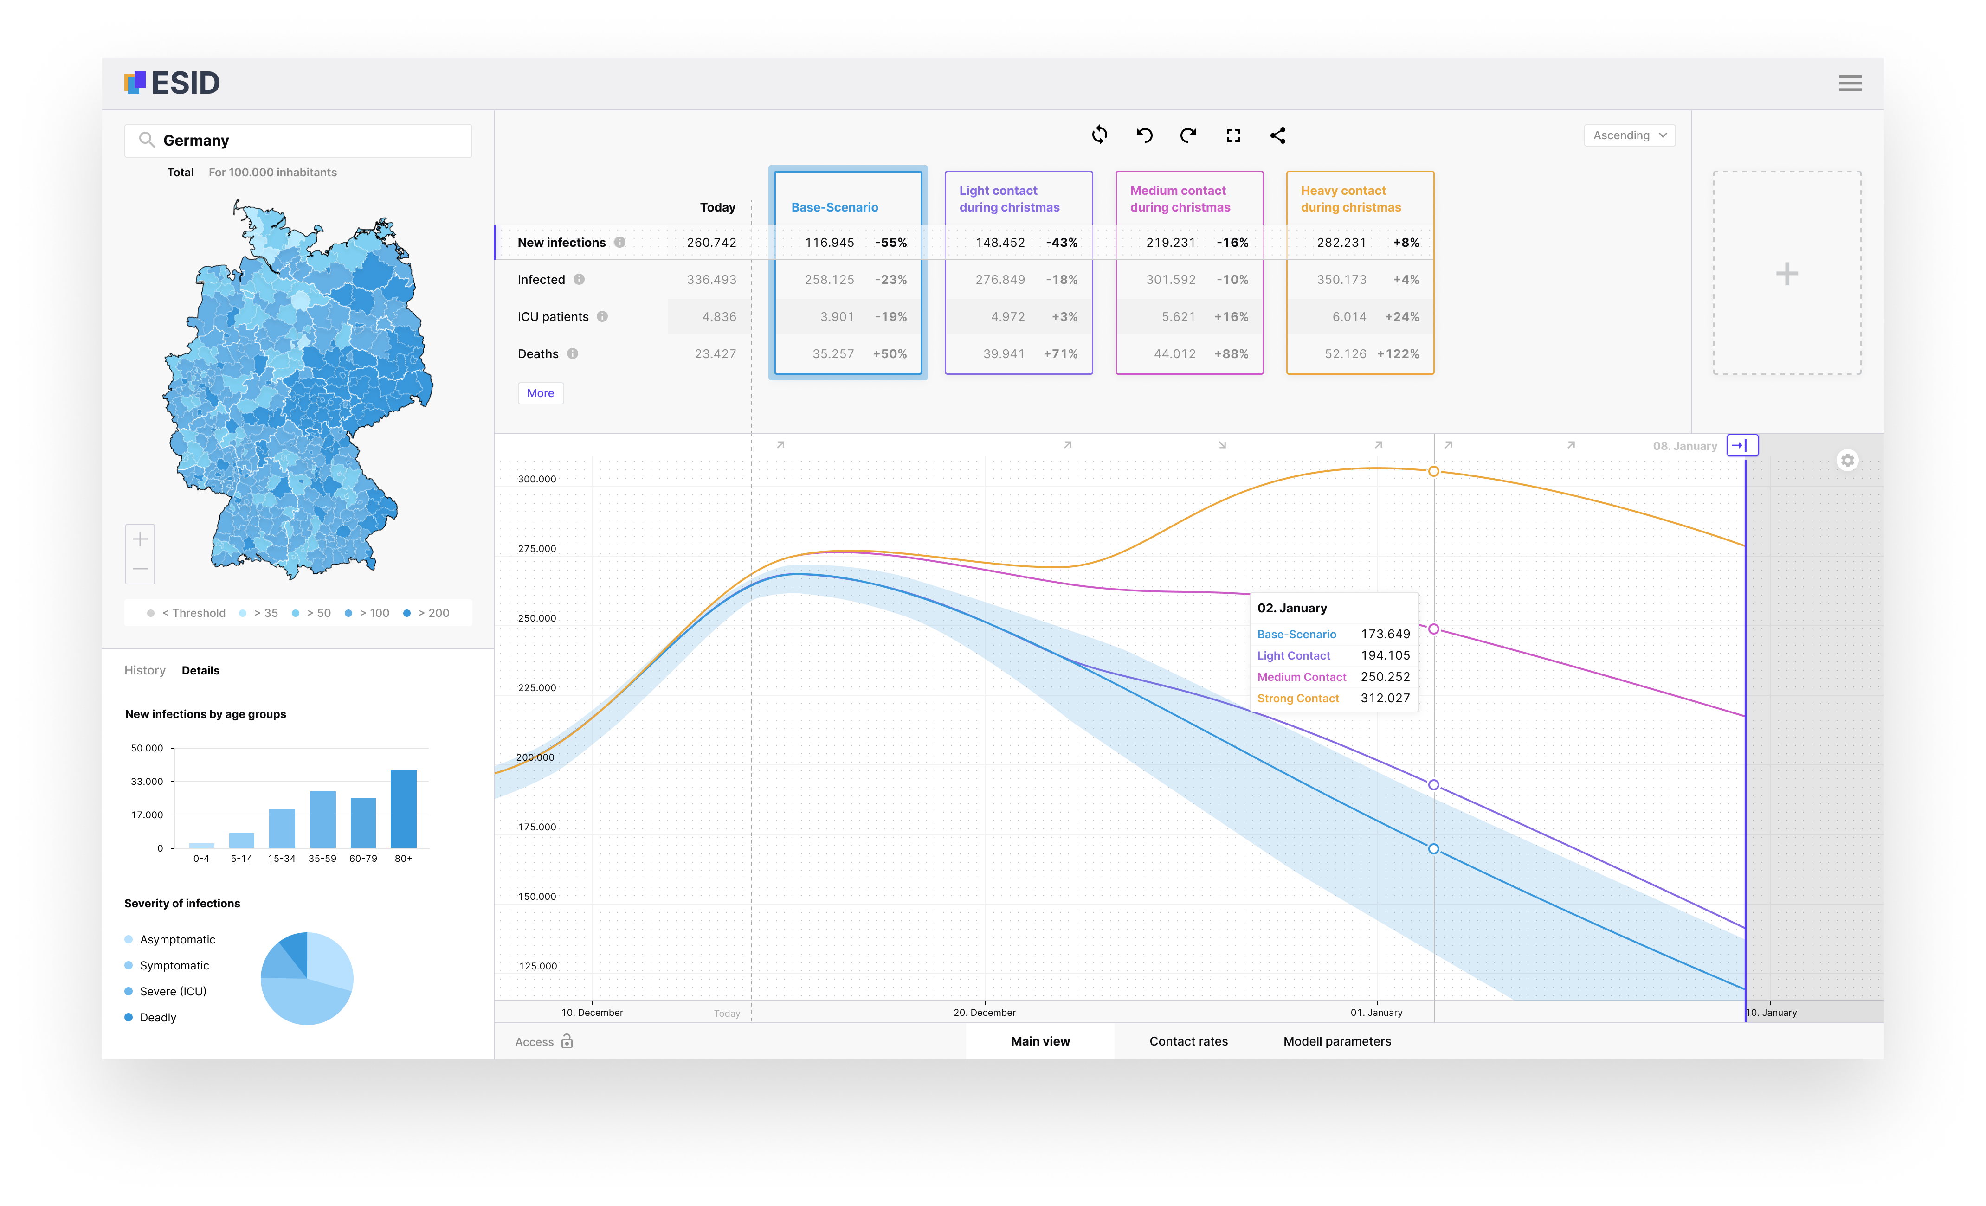Screen dimensions: 1986x1206
Task: Click the sync/refresh arrows icon
Action: click(1099, 135)
